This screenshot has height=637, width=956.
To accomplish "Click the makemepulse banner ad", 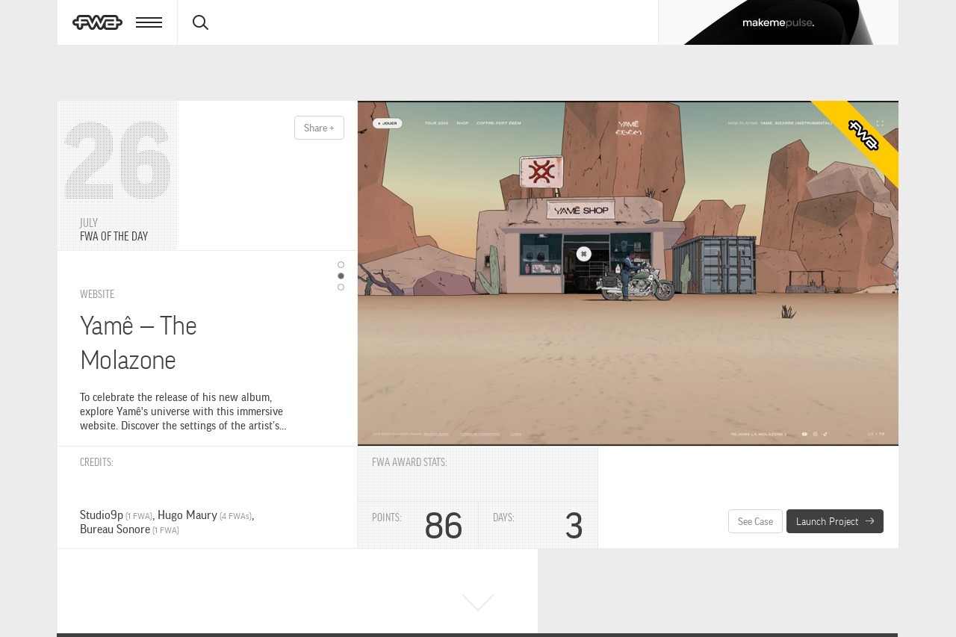I will pos(778,22).
